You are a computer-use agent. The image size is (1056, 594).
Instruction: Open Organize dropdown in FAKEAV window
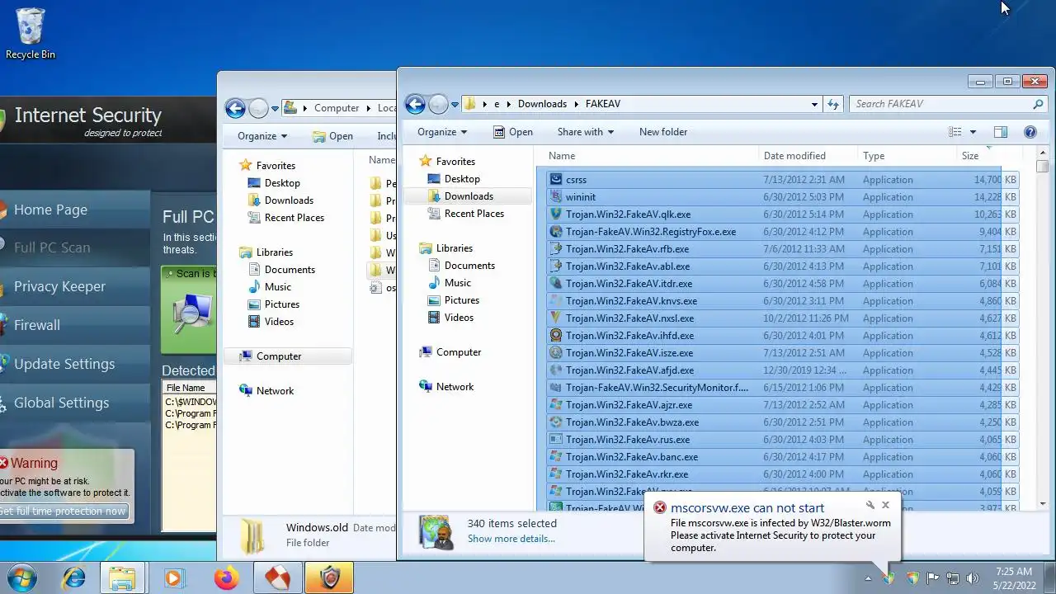pyautogui.click(x=442, y=132)
